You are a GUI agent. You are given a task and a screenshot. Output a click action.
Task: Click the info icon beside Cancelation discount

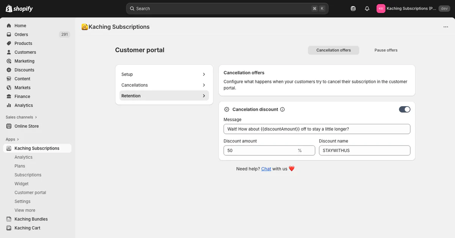coord(282,109)
